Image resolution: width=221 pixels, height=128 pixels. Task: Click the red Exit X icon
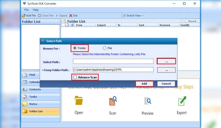[x=71, y=16]
